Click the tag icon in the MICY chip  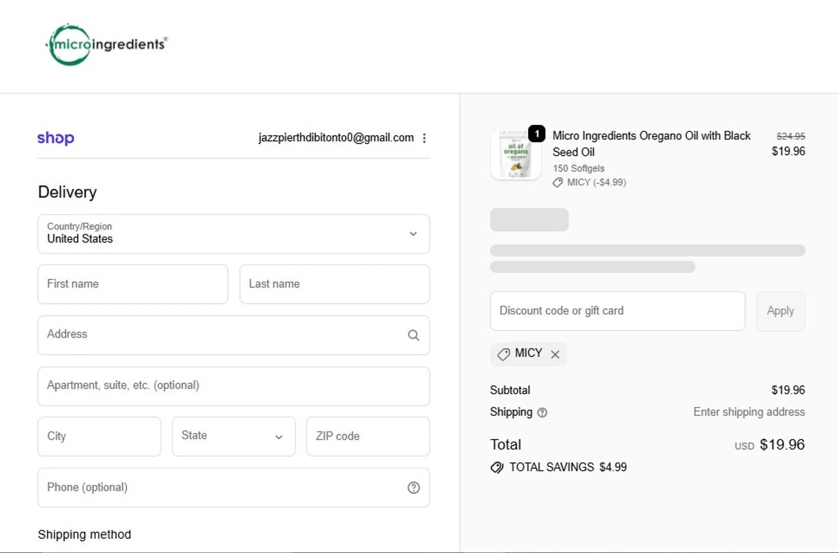coord(503,354)
